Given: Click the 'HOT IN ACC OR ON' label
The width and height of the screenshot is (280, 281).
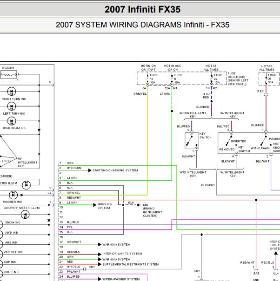Looking at the screenshot, I should coord(173,68).
